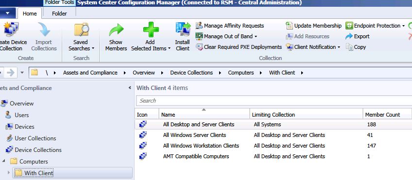
Task: Click icon of All Windows Server Clients row
Action: click(x=143, y=135)
